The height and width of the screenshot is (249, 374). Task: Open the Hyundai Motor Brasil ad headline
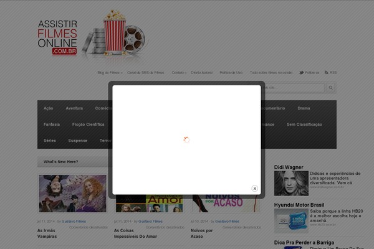click(299, 205)
